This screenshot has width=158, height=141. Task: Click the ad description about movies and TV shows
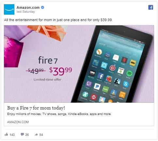click(x=59, y=114)
